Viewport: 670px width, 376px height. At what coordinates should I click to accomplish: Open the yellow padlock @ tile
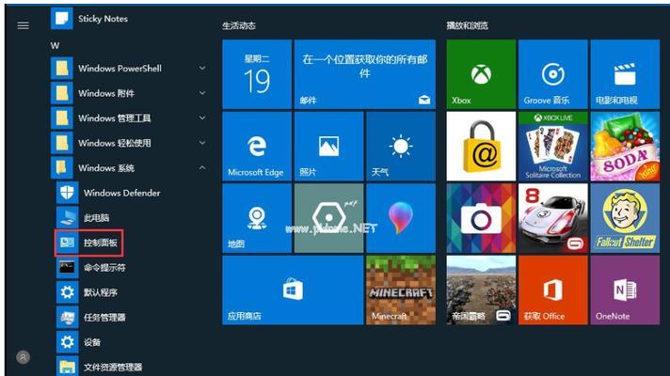481,147
